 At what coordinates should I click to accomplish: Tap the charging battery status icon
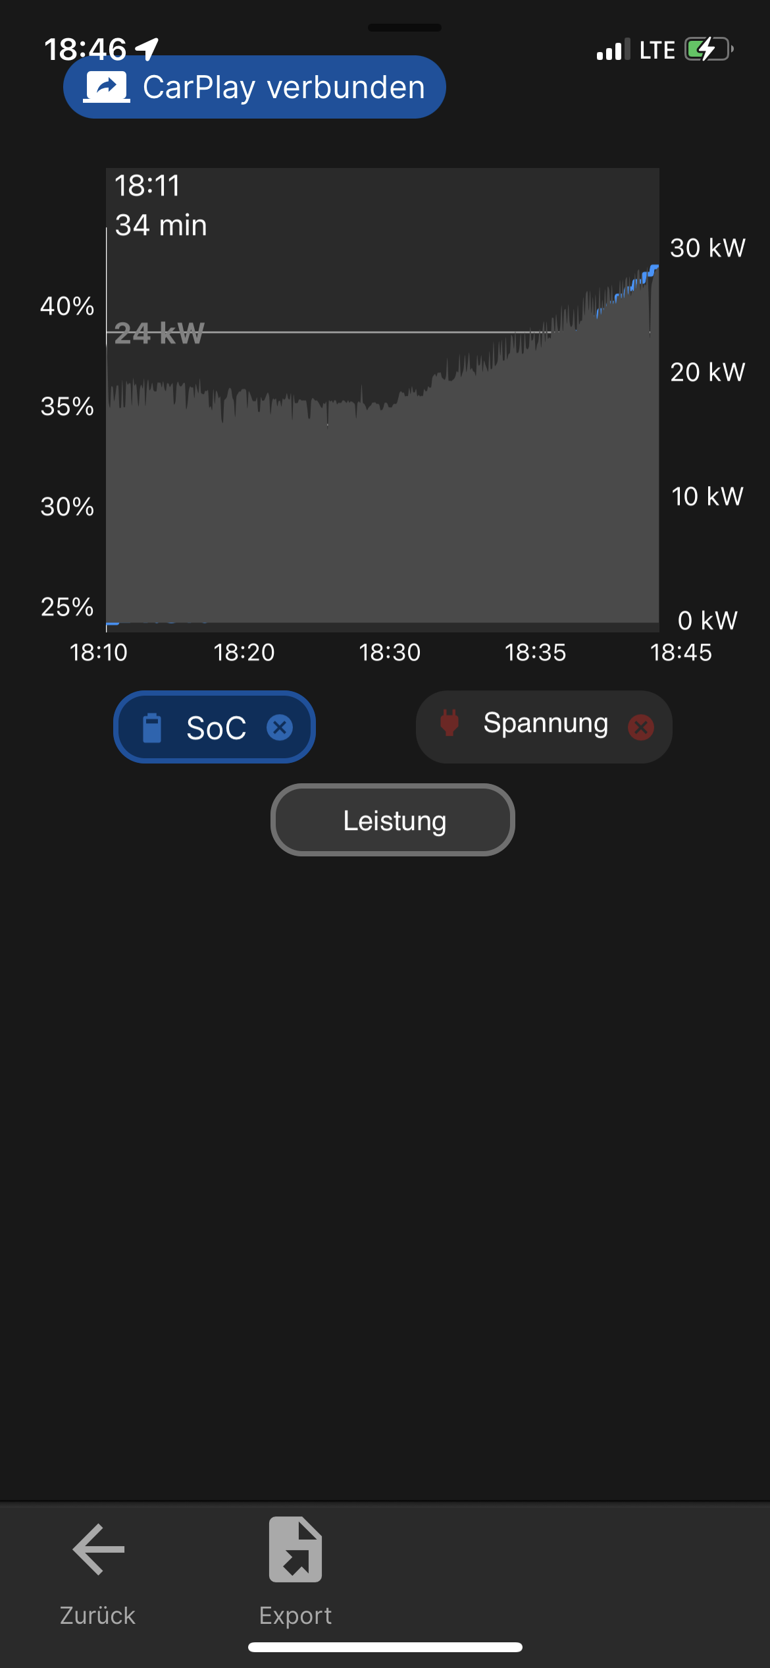(708, 49)
